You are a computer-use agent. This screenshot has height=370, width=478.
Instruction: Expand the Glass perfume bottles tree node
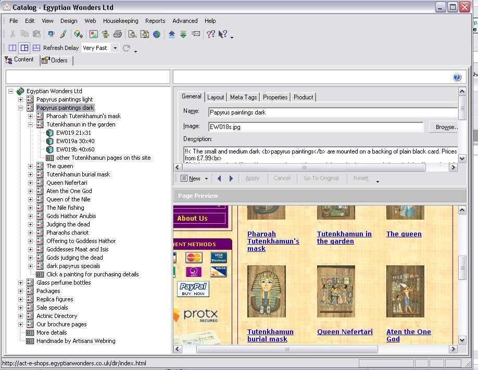coord(21,283)
